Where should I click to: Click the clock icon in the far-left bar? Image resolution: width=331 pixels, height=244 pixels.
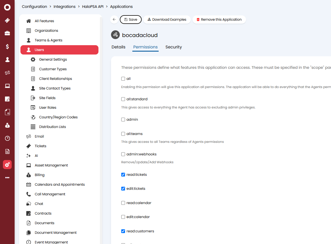coord(7,138)
